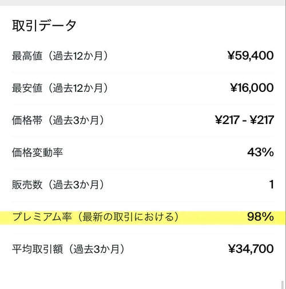Click the 98% premium rate value
The image size is (286, 289).
261,216
